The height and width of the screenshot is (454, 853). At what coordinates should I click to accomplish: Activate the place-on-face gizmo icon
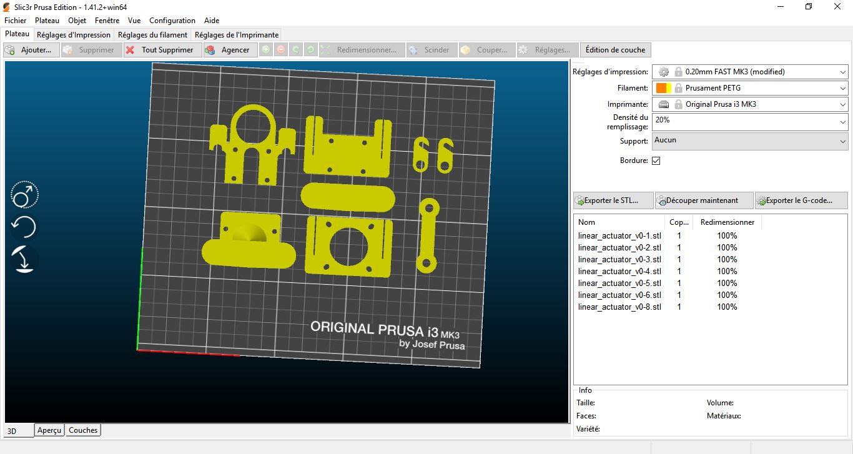click(24, 259)
